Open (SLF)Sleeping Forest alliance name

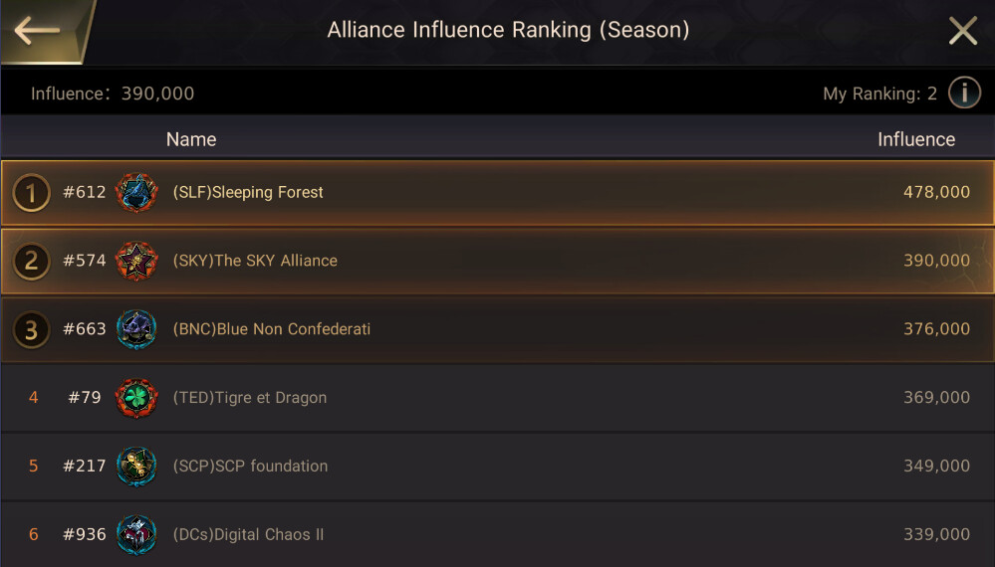pyautogui.click(x=248, y=192)
